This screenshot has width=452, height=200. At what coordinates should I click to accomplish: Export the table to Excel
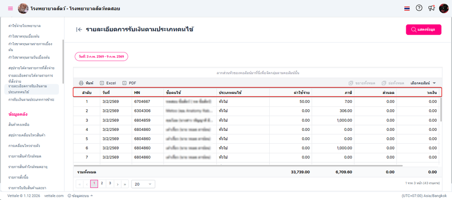click(108, 83)
